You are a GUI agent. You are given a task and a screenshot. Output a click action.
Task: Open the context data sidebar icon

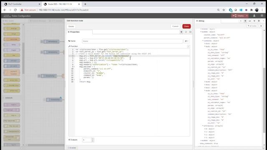[x=259, y=21]
